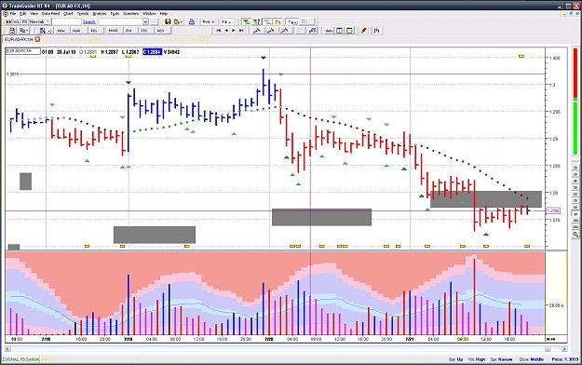
Task: Click the yellow marker at top right of chart
Action: point(521,56)
